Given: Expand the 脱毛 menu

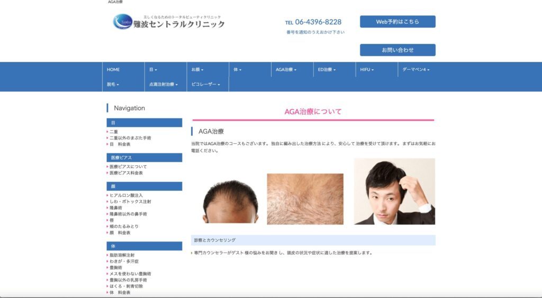Looking at the screenshot, I should (113, 85).
